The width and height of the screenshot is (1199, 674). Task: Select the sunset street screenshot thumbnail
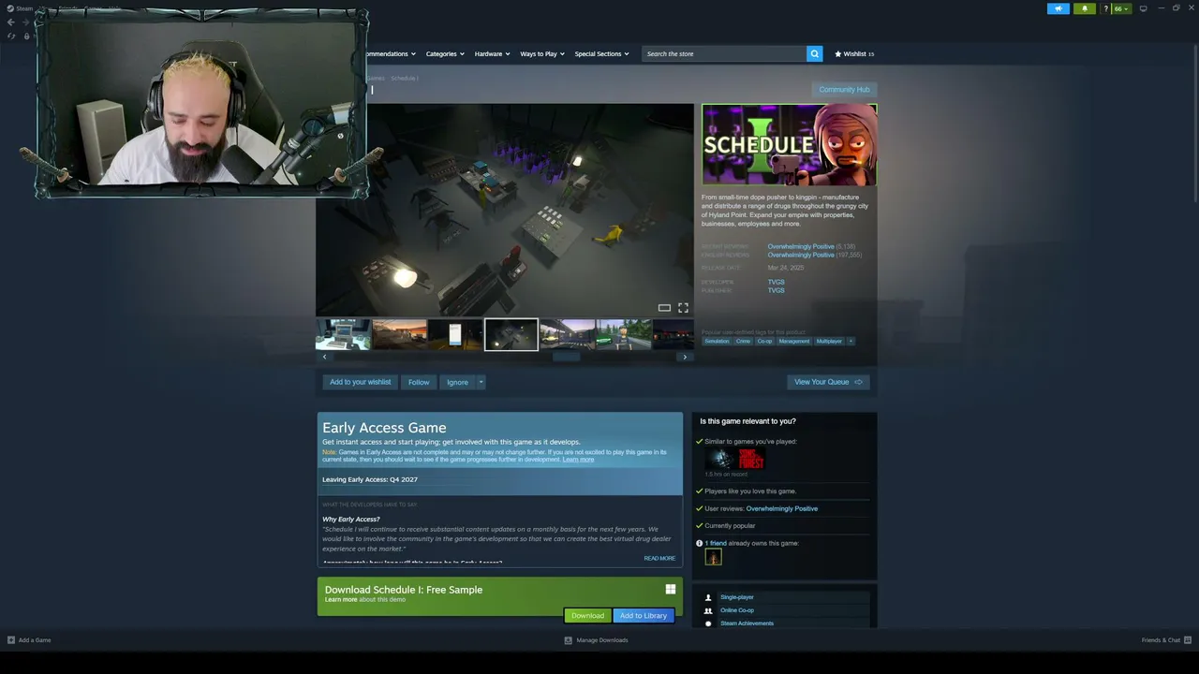pyautogui.click(x=399, y=334)
